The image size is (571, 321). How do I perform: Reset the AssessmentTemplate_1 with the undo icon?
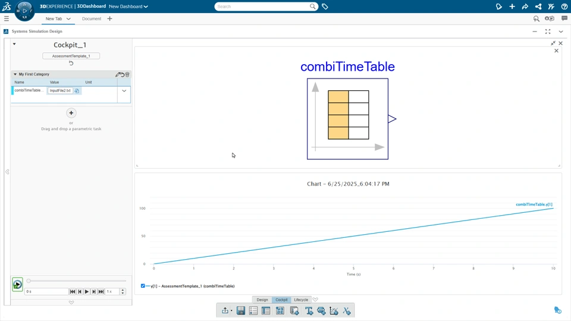click(x=71, y=63)
